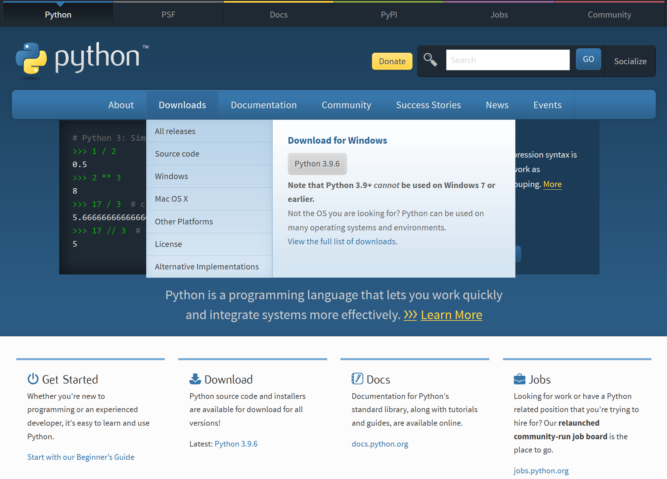Screen dimensions: 667x479
Task: Click the magnifying glass search icon
Action: (430, 60)
